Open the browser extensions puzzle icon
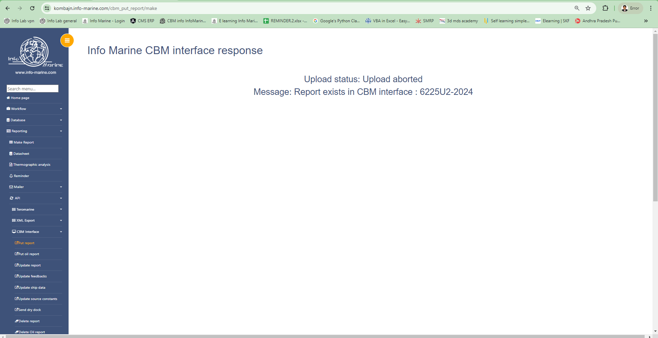Image resolution: width=658 pixels, height=338 pixels. coord(605,8)
